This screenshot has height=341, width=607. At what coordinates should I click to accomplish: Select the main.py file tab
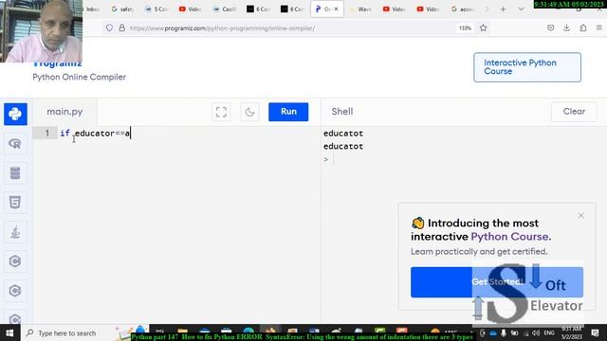64,112
